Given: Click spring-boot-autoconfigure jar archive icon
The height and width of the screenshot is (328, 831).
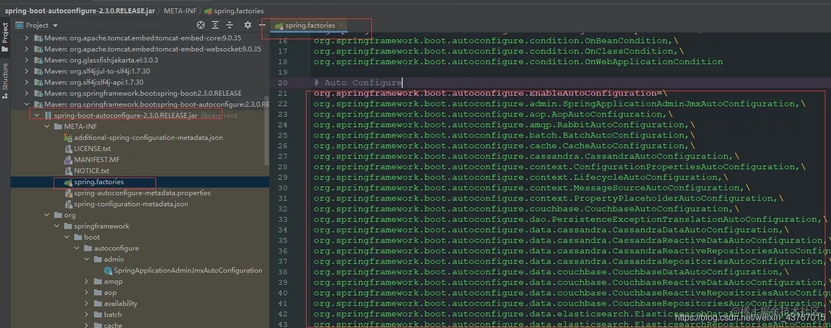Looking at the screenshot, I should (x=48, y=116).
